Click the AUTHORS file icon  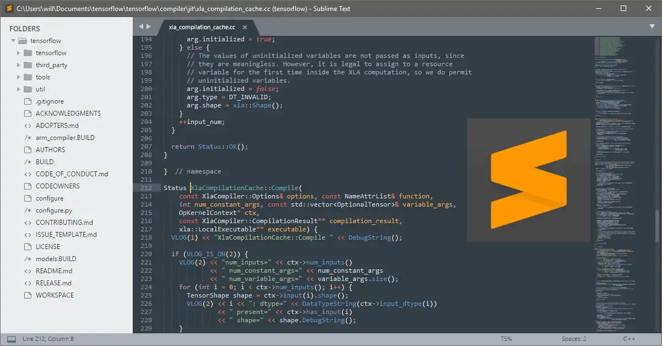tap(28, 150)
